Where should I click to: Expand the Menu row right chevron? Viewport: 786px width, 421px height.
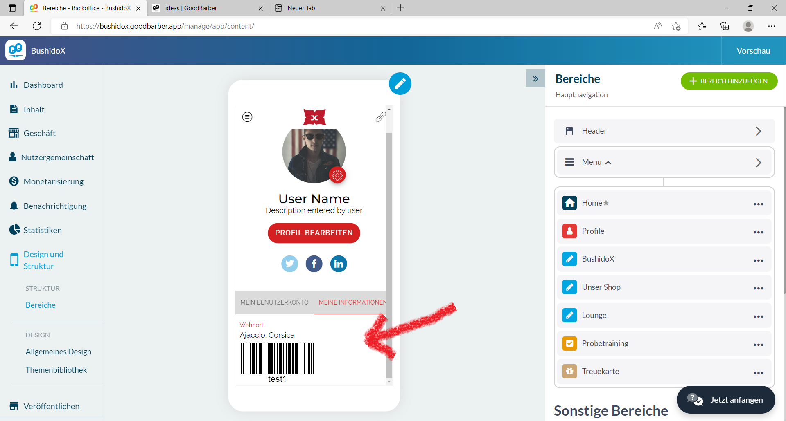759,163
